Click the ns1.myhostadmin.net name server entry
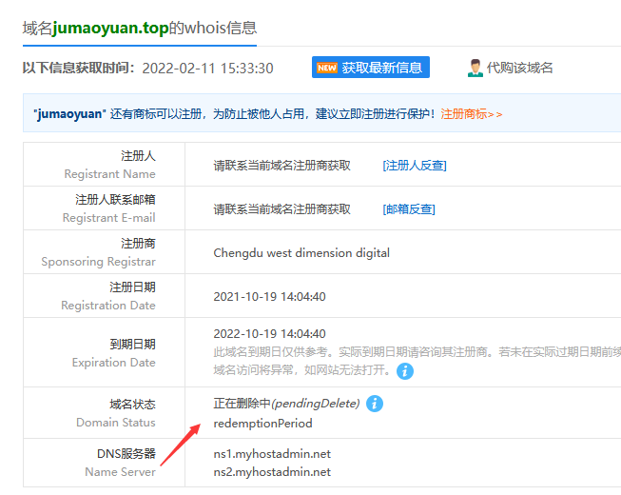The width and height of the screenshot is (621, 495). [x=272, y=454]
